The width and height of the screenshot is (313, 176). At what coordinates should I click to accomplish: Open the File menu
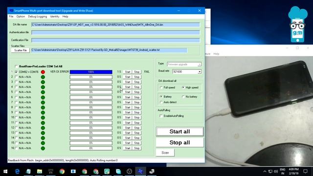pos(11,17)
